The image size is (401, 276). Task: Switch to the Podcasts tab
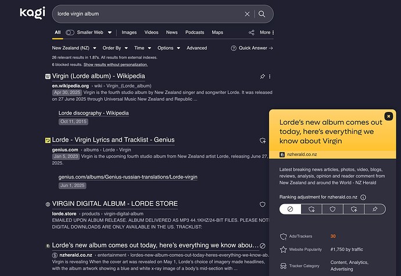tap(195, 32)
